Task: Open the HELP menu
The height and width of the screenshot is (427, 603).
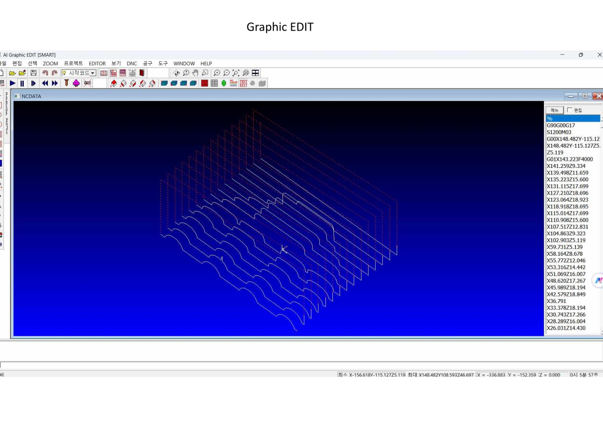Action: pos(206,63)
